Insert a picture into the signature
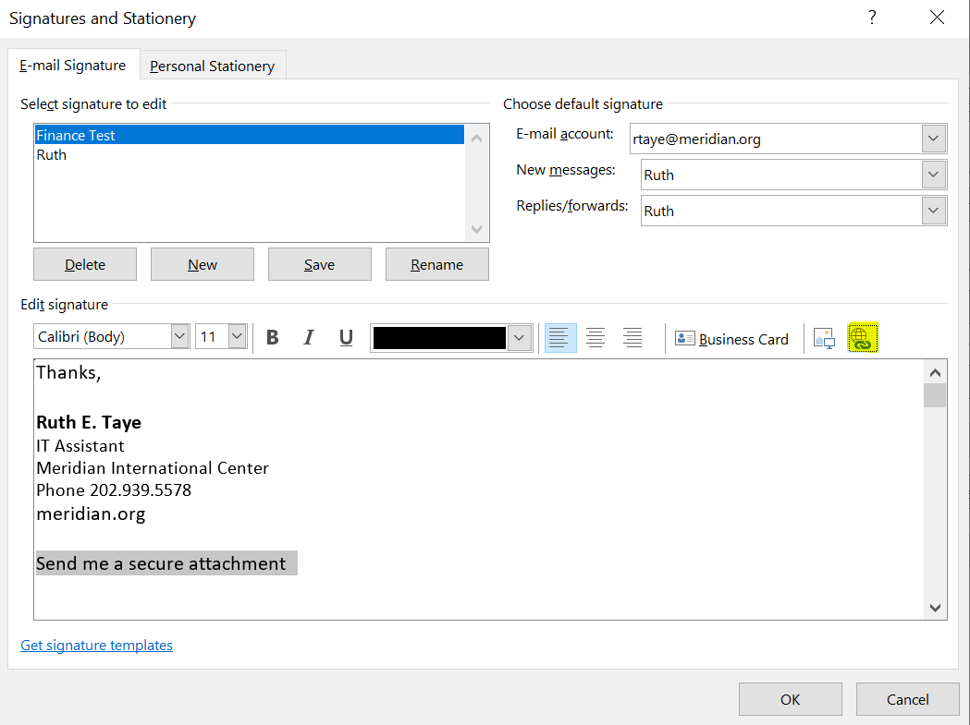The height and width of the screenshot is (725, 970). [824, 338]
